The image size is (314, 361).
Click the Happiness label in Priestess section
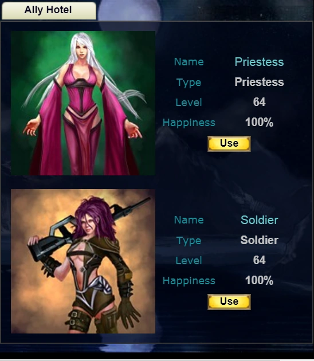189,123
